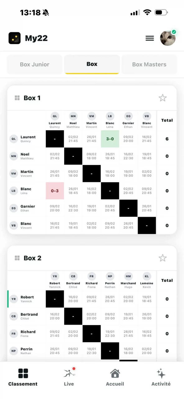
Task: Tap the cat profile avatar
Action: pyautogui.click(x=168, y=38)
